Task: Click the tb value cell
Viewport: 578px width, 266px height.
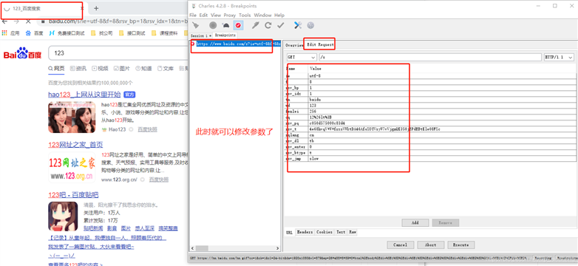Action: (x=442, y=140)
